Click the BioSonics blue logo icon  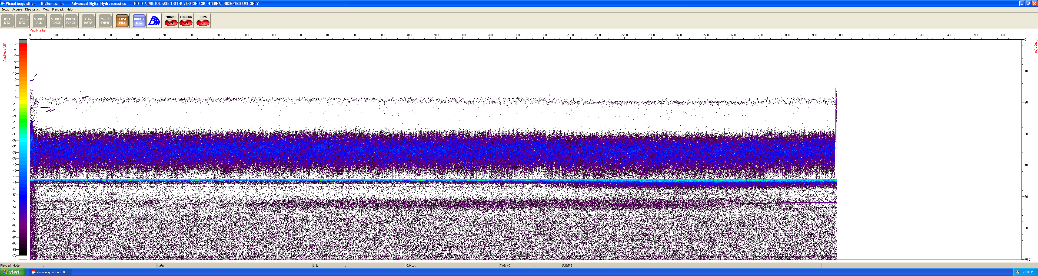point(154,21)
